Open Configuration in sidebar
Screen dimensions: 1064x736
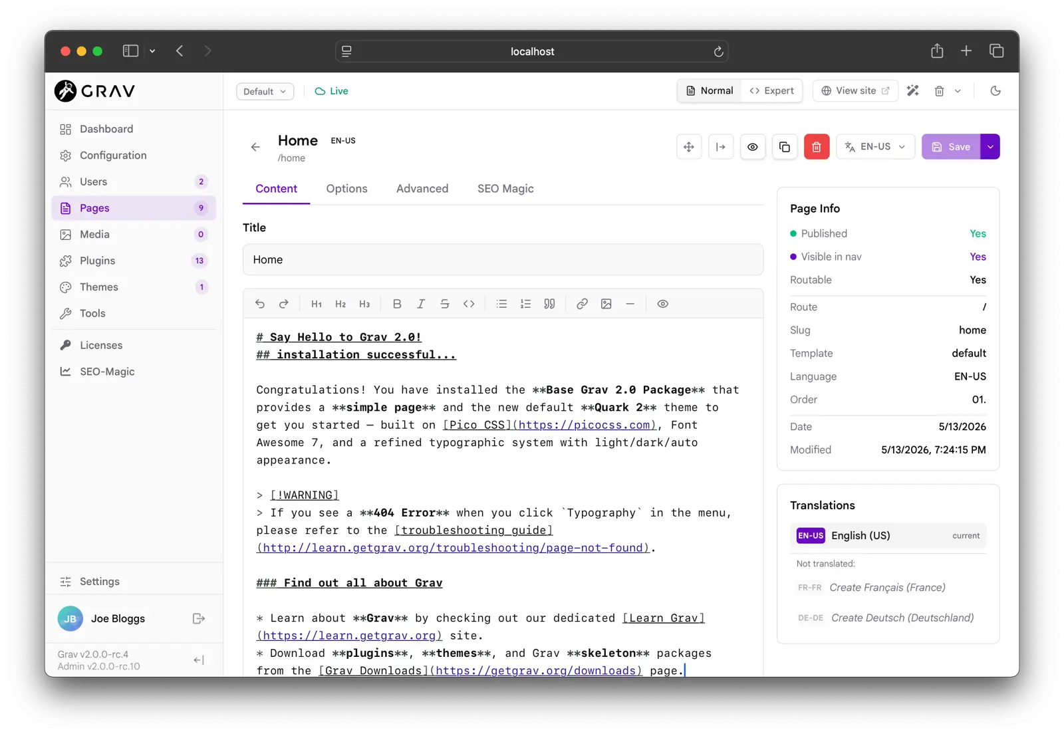(134, 156)
